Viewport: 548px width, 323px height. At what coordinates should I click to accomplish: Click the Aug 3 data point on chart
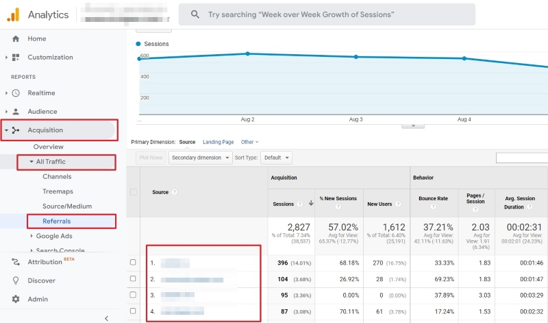tap(356, 57)
